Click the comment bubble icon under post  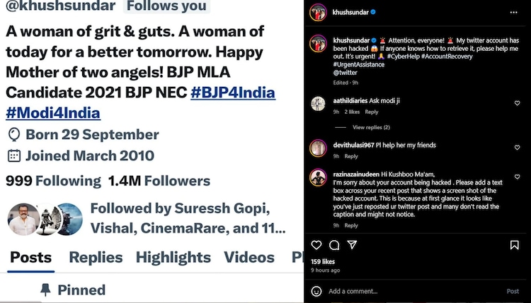tap(334, 245)
